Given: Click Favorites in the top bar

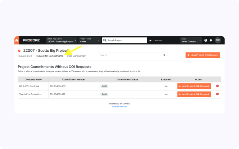Looking at the screenshot, I should coord(158,41).
